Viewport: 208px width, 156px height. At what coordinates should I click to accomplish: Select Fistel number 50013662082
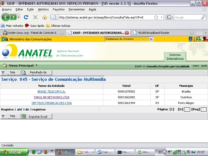click(126, 97)
